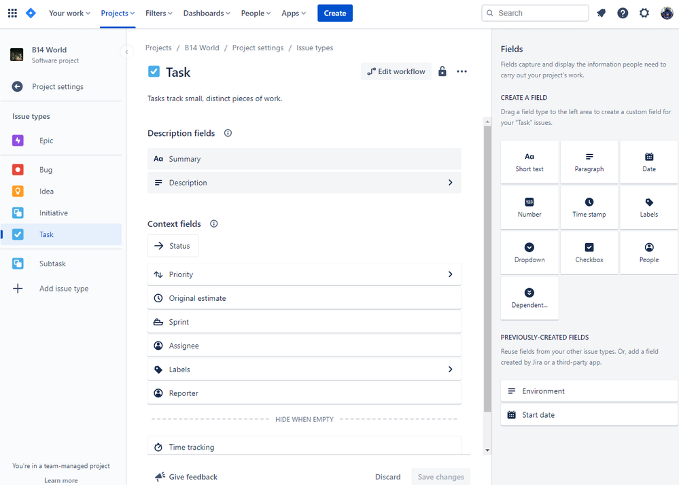
Task: Click the info icon next to Context fields
Action: click(214, 223)
